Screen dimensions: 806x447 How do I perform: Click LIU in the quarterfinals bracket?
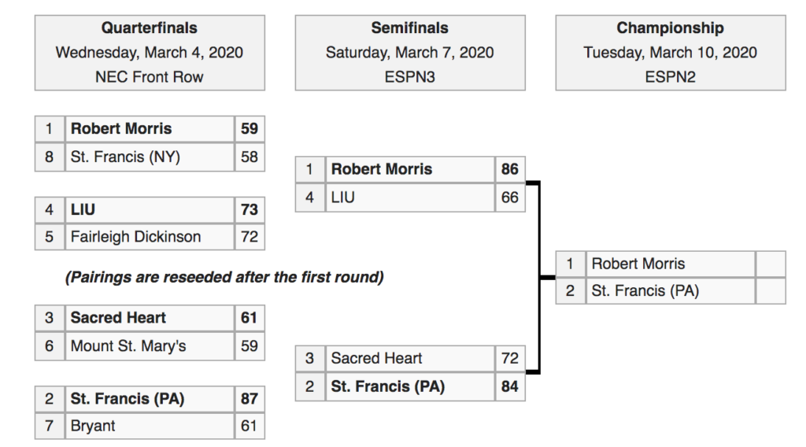click(x=150, y=209)
